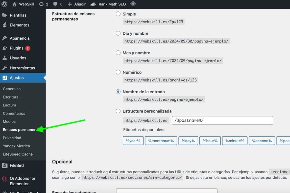Click https://webskill.es/secciones/sin-categoria/ example code
The image size is (290, 193).
[x=132, y=178]
